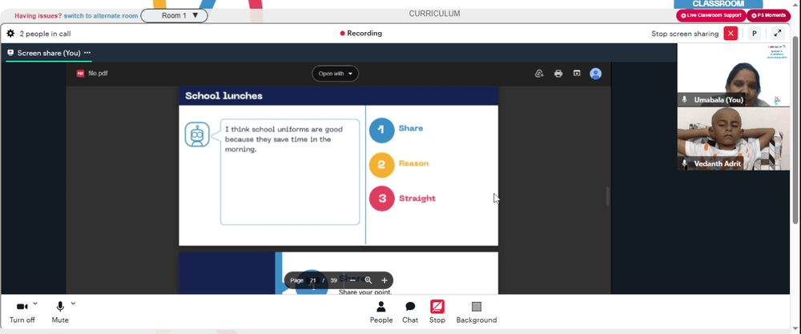Open the 'Open with' dropdown
The image size is (801, 334).
[x=335, y=74]
